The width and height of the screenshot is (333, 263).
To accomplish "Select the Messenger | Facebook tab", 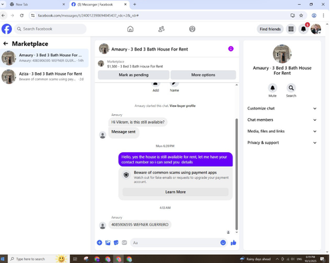I will point(99,5).
